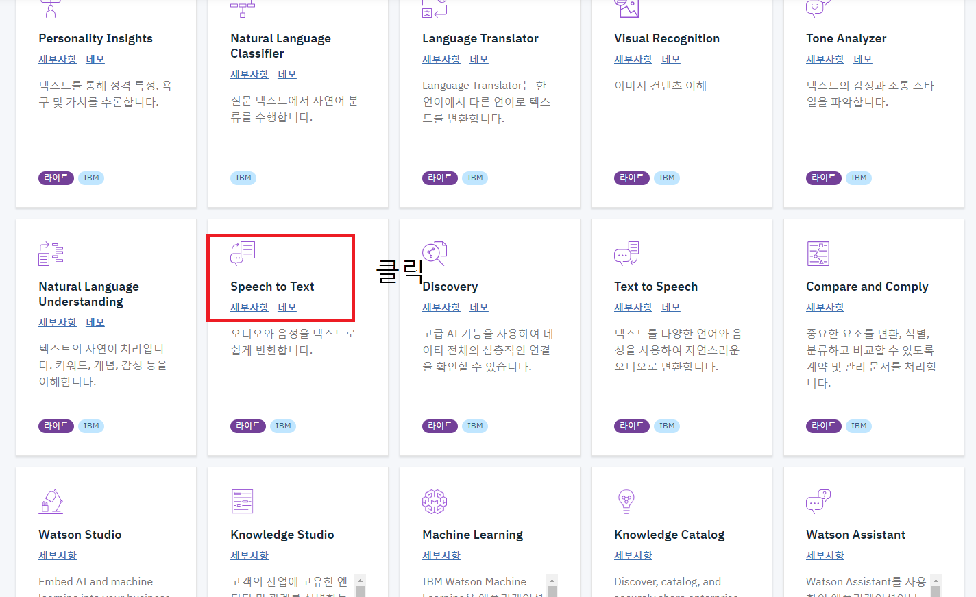Select the Watson Assistant title
Image resolution: width=976 pixels, height=597 pixels.
(856, 535)
